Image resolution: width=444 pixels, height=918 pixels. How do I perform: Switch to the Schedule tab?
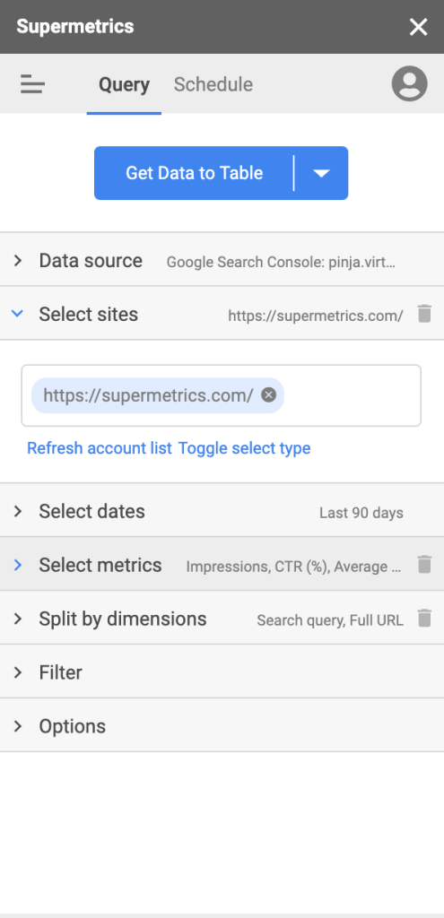[x=213, y=84]
